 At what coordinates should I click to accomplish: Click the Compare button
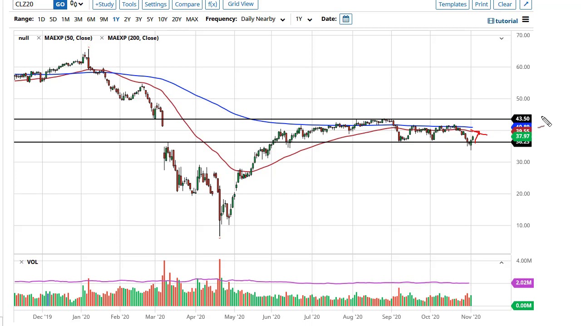point(187,4)
